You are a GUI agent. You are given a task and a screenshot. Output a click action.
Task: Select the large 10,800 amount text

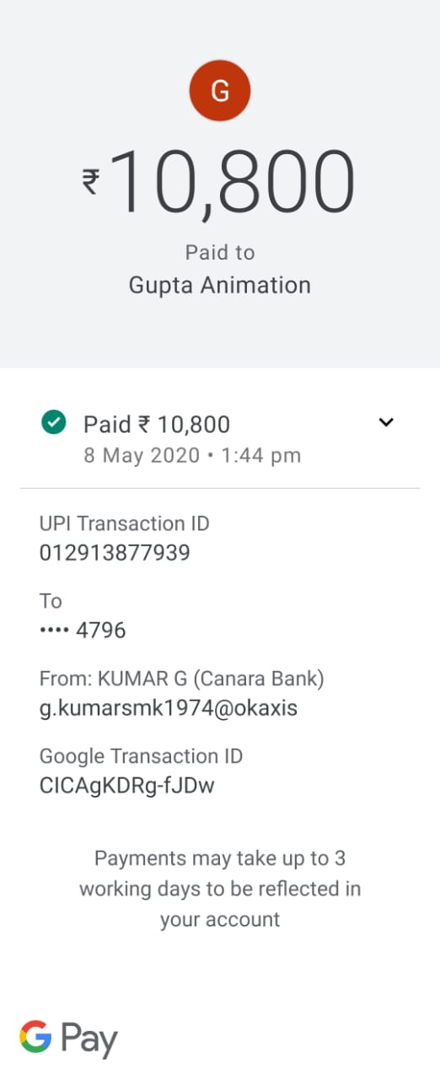[x=233, y=182]
